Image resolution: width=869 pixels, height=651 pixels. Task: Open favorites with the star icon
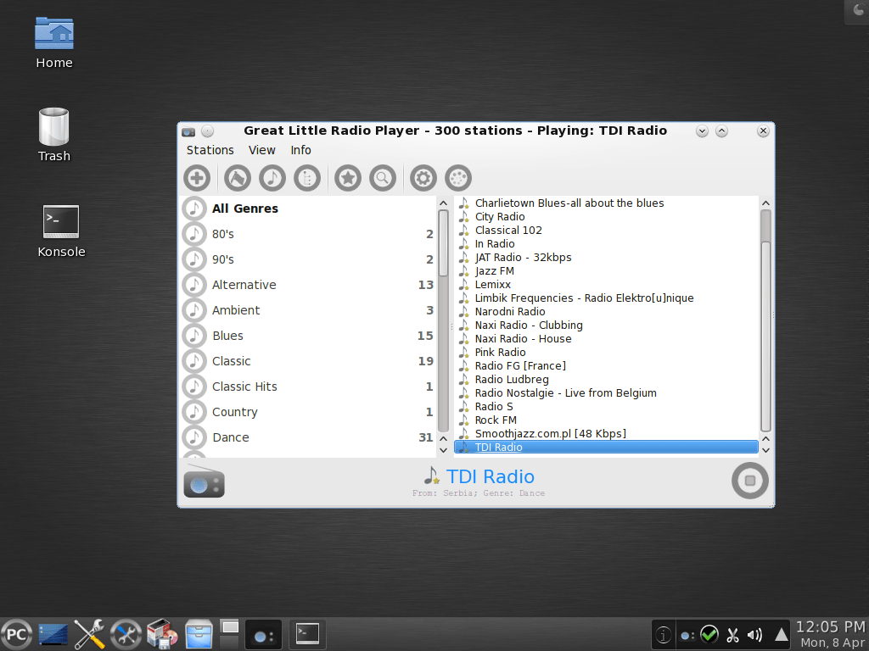pos(347,178)
